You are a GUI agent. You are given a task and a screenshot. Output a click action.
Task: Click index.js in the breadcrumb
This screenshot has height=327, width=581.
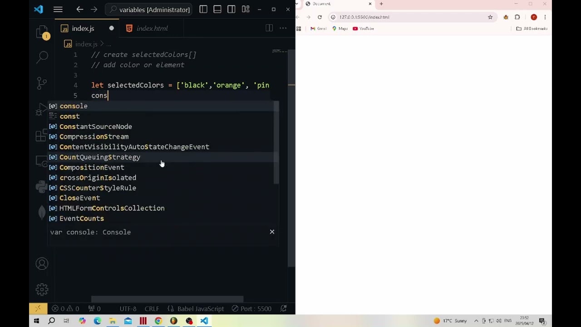click(x=86, y=44)
